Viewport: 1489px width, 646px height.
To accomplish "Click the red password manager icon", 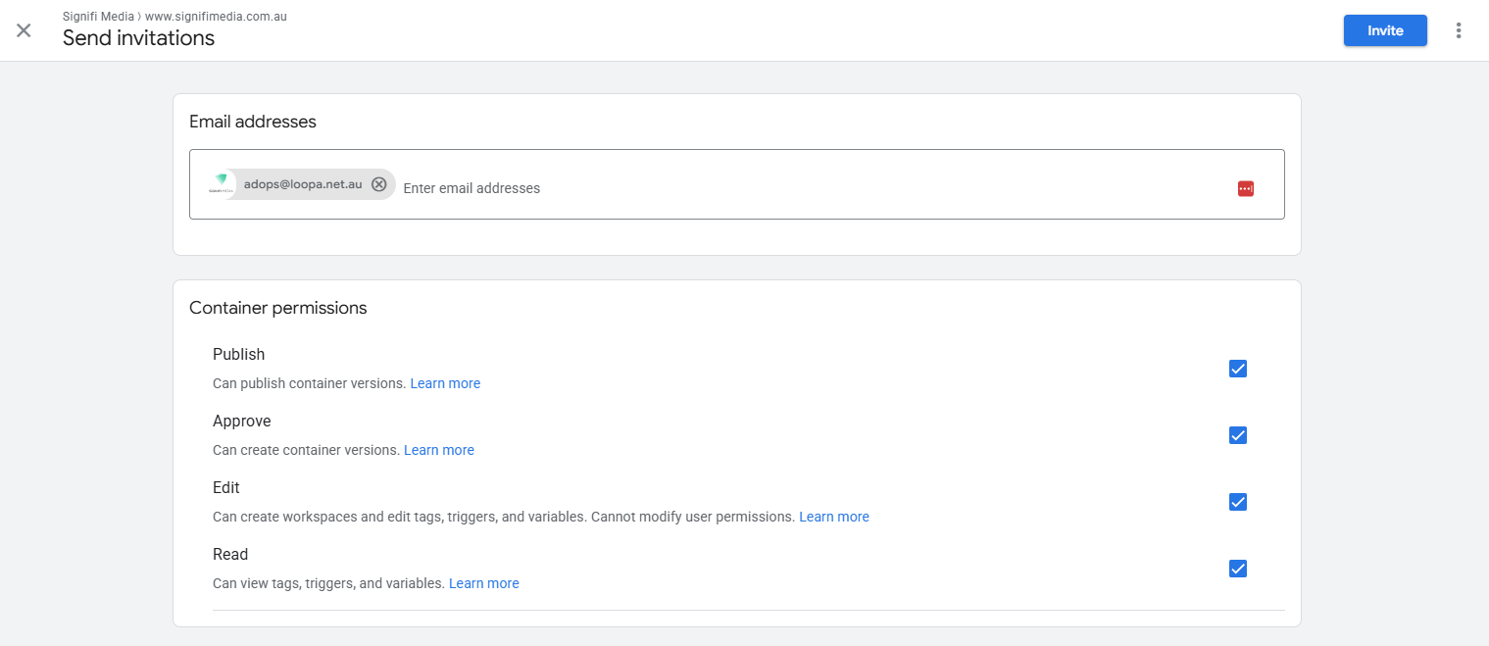I will (1246, 188).
